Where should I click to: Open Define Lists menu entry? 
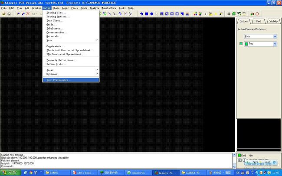[71, 64]
